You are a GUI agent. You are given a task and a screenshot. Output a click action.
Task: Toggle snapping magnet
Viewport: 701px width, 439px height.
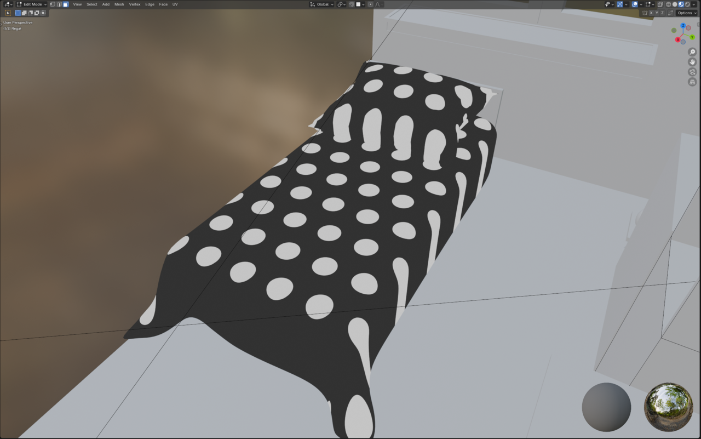click(352, 4)
